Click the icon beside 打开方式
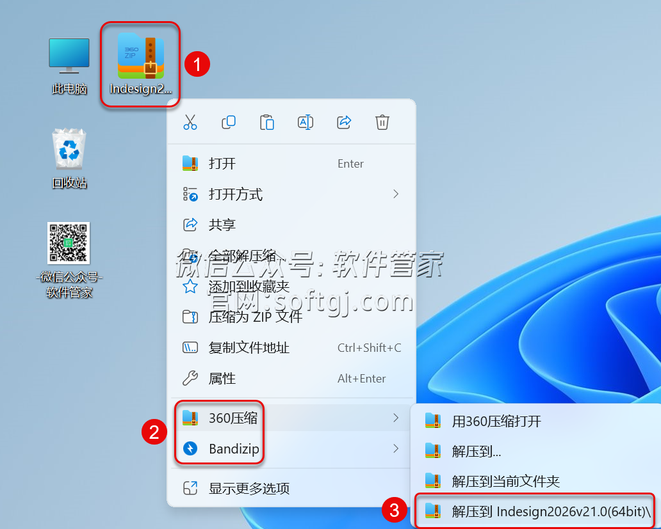Viewport: 661px width, 529px height. point(190,194)
